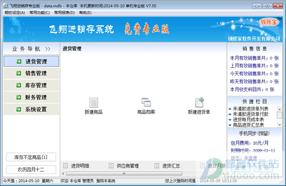
Task: Click green arrow icon beside 财务管理
Action: pyautogui.click(x=19, y=97)
